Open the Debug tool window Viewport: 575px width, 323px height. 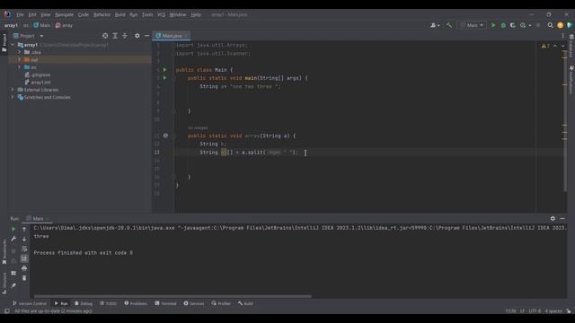click(x=84, y=303)
